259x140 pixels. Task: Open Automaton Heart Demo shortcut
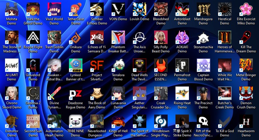(x=54, y=121)
